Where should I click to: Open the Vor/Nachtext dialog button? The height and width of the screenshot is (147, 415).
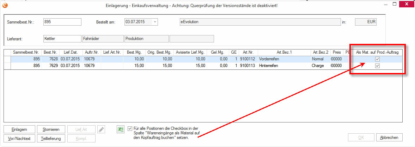(19, 138)
